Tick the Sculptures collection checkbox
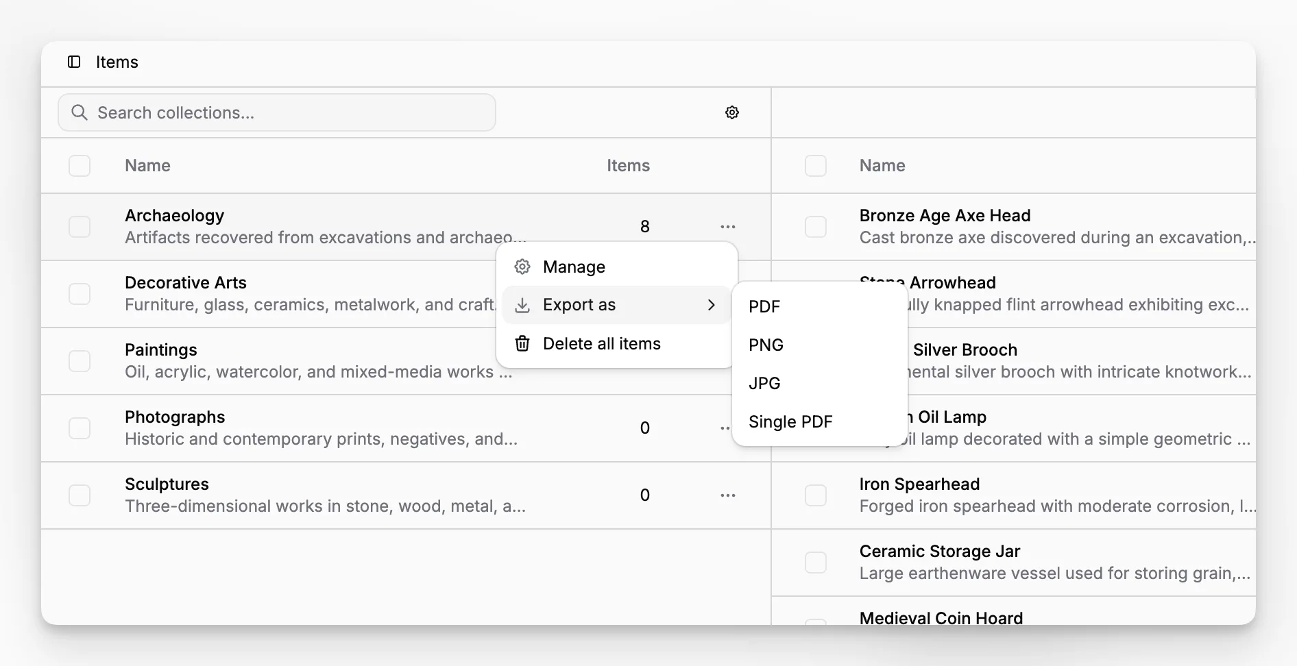 (80, 495)
